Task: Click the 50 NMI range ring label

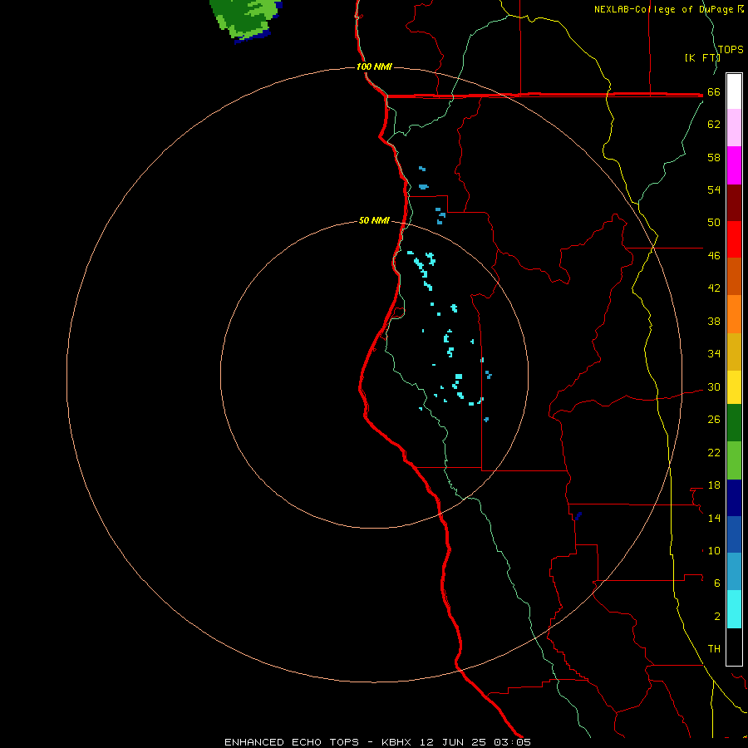Action: (374, 220)
